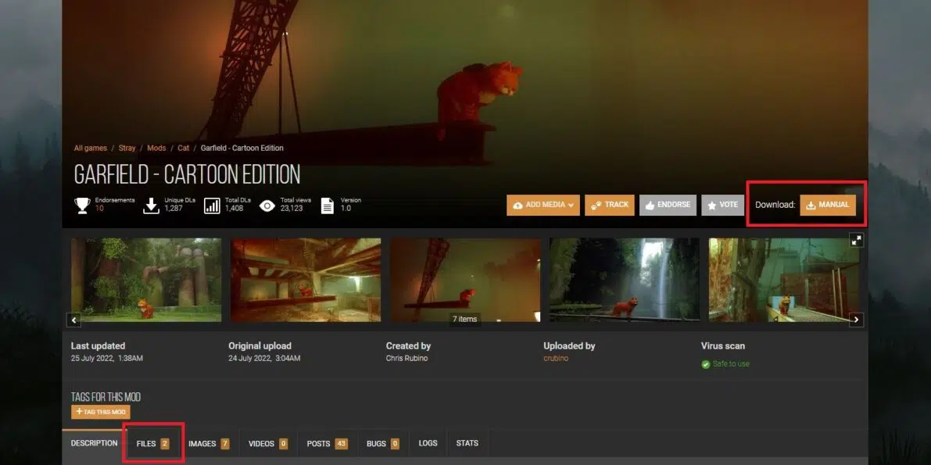Open the fifth thumbnail with rusty walls
931x465 pixels.
click(x=784, y=280)
